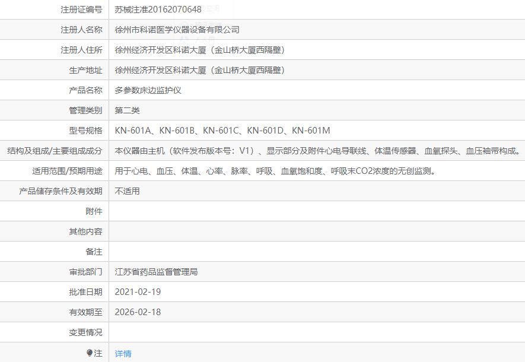The image size is (525, 362).
Task: Click the 有效期至 label
Action: tap(85, 312)
